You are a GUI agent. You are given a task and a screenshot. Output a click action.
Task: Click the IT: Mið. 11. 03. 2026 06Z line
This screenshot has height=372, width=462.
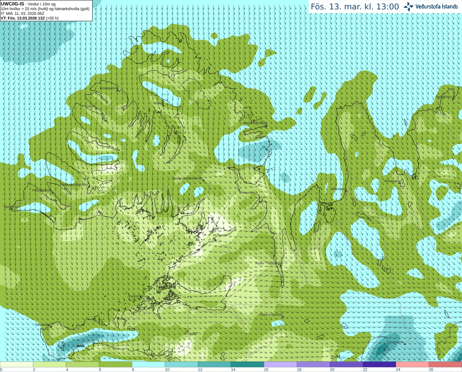(x=22, y=13)
